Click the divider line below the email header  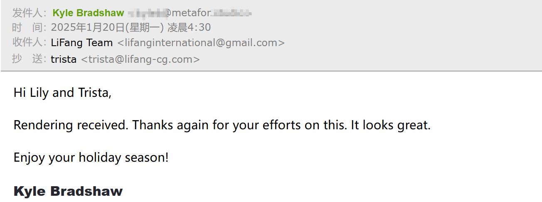[x=270, y=71]
